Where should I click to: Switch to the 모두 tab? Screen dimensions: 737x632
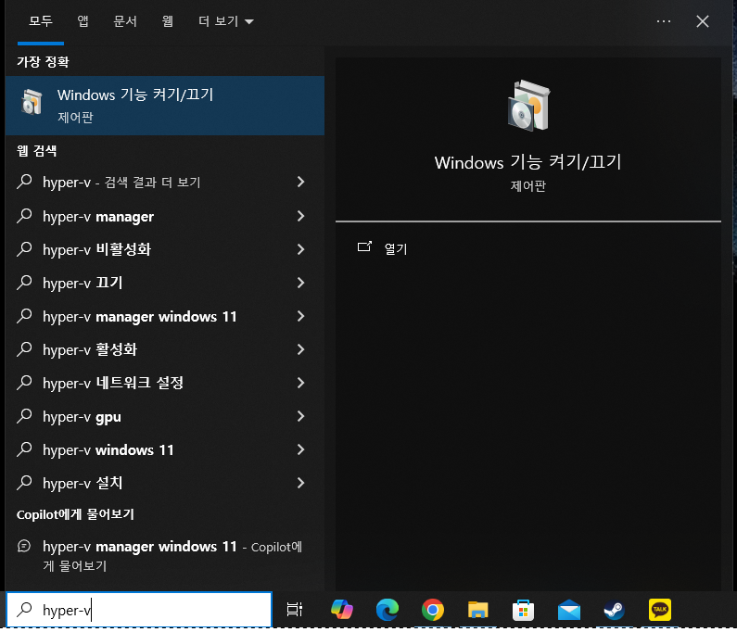click(41, 21)
